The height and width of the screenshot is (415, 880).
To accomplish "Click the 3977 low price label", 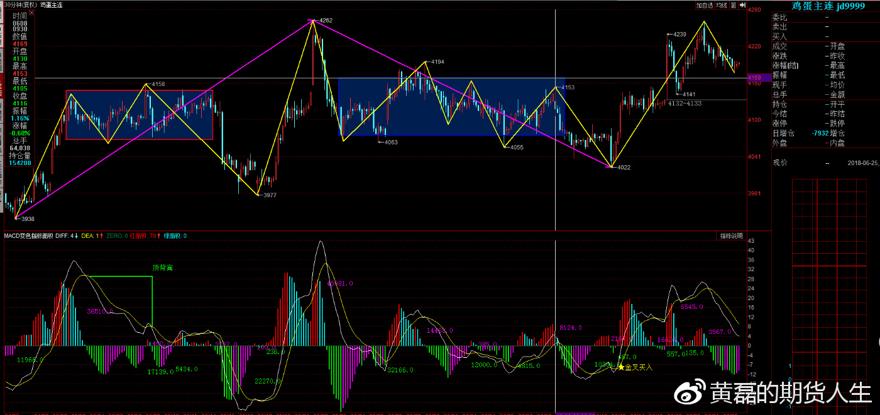I will [x=269, y=195].
